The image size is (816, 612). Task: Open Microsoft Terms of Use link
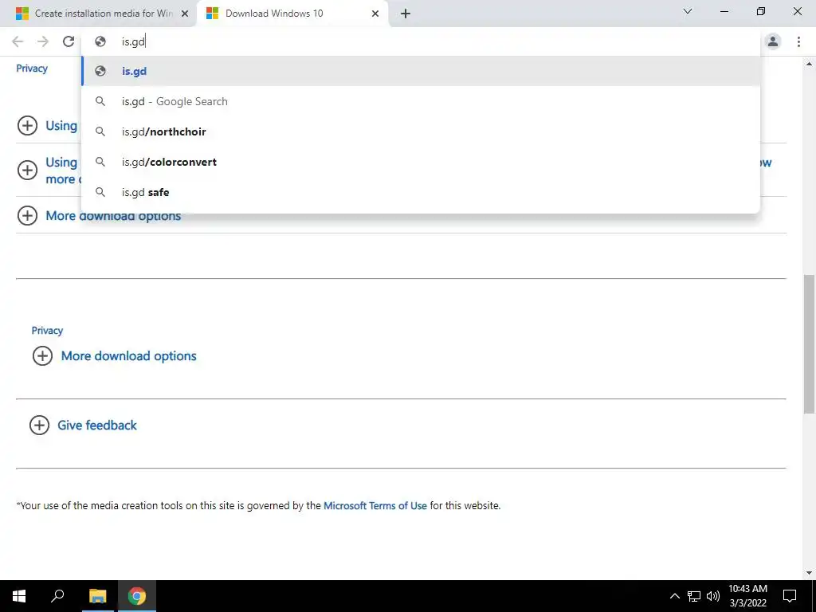(x=375, y=505)
